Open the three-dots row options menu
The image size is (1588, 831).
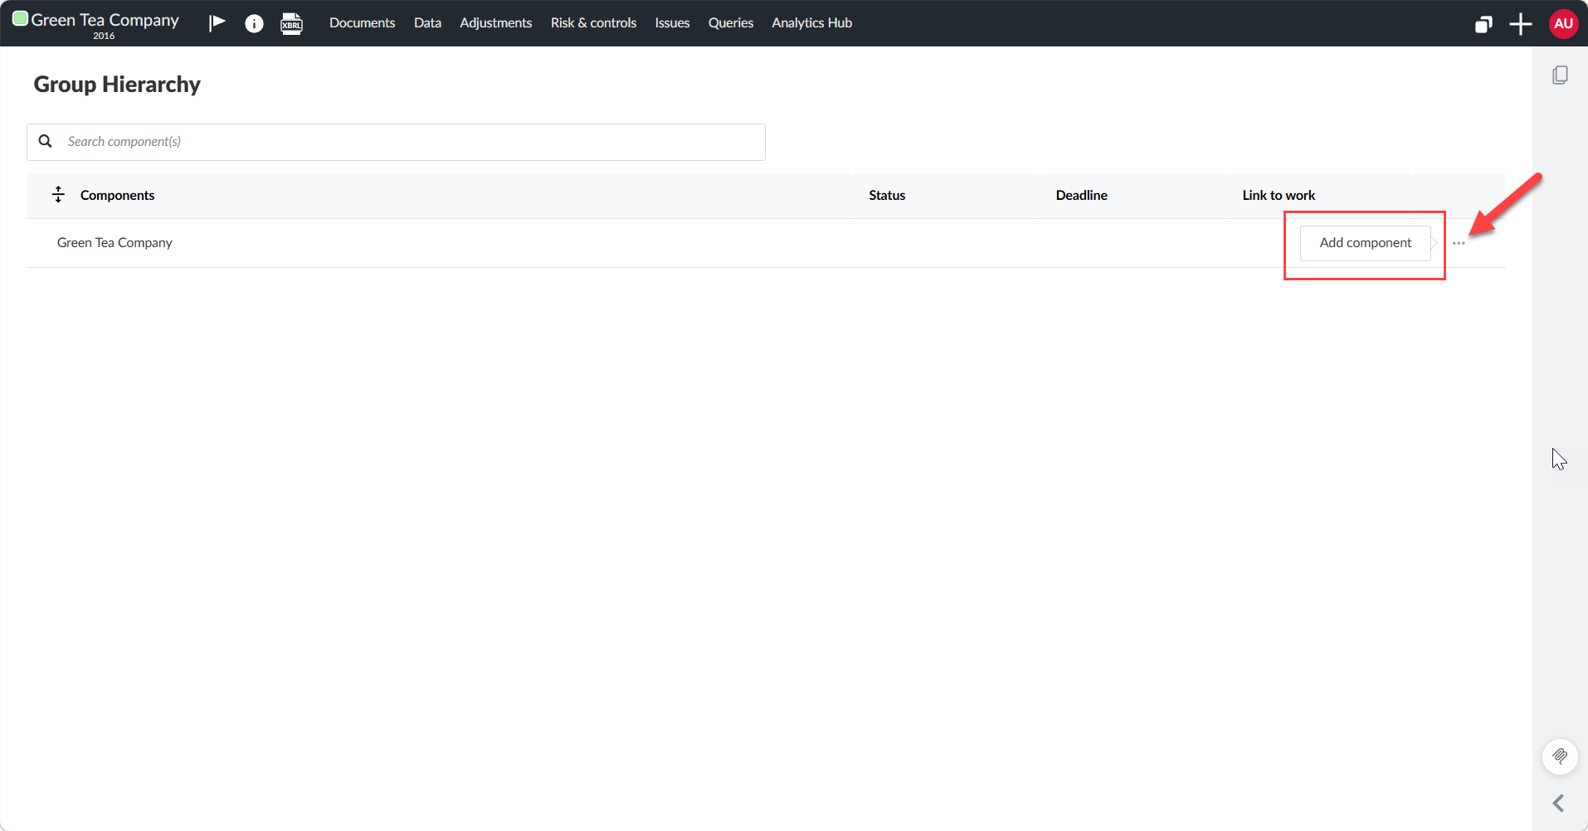click(x=1459, y=243)
